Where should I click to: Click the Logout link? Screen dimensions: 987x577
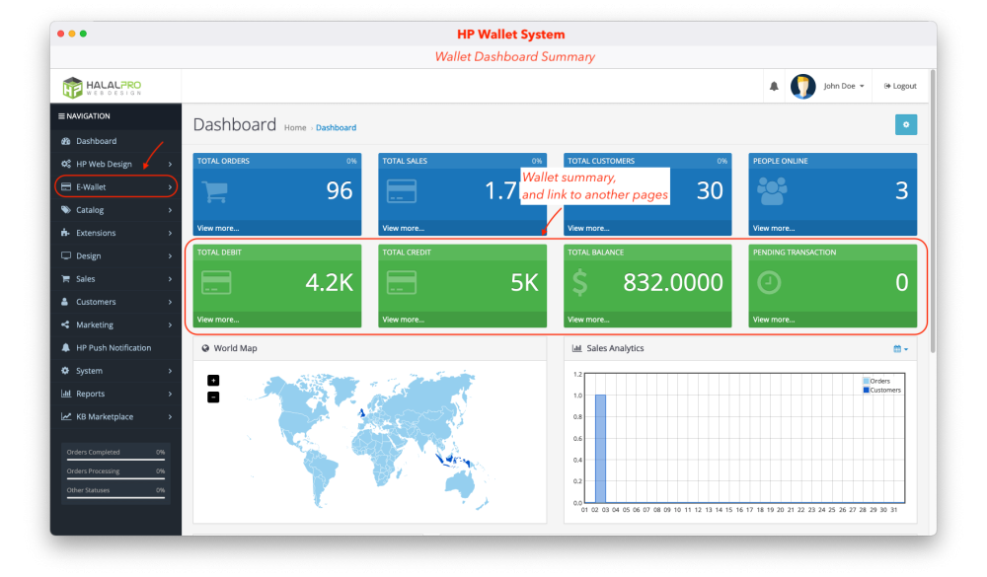point(900,87)
